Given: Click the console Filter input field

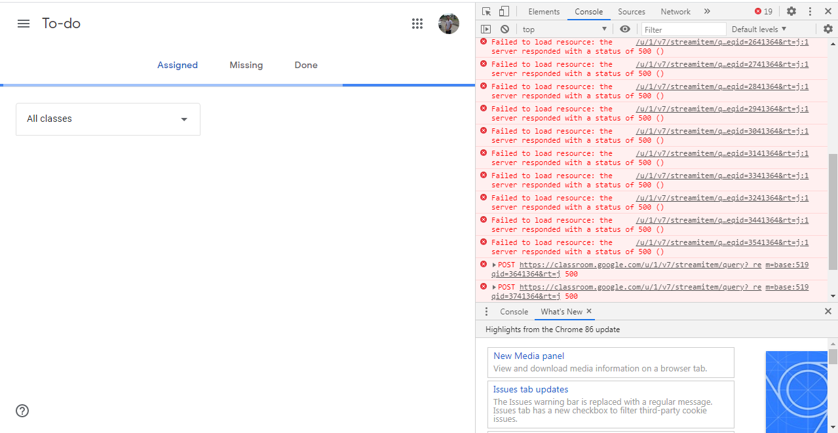Looking at the screenshot, I should (x=683, y=29).
